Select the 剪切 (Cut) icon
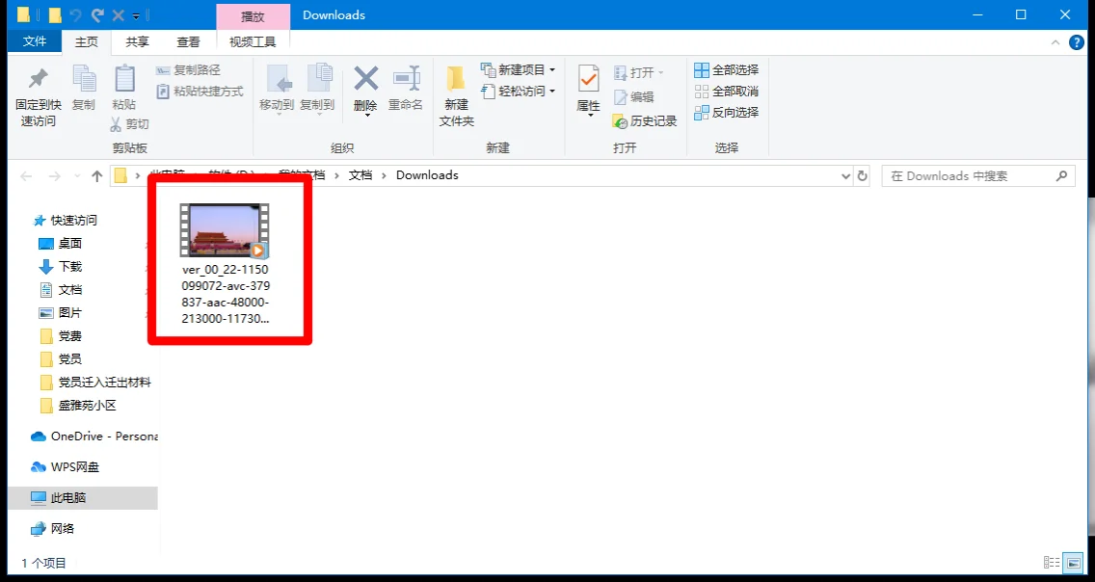 pyautogui.click(x=128, y=123)
